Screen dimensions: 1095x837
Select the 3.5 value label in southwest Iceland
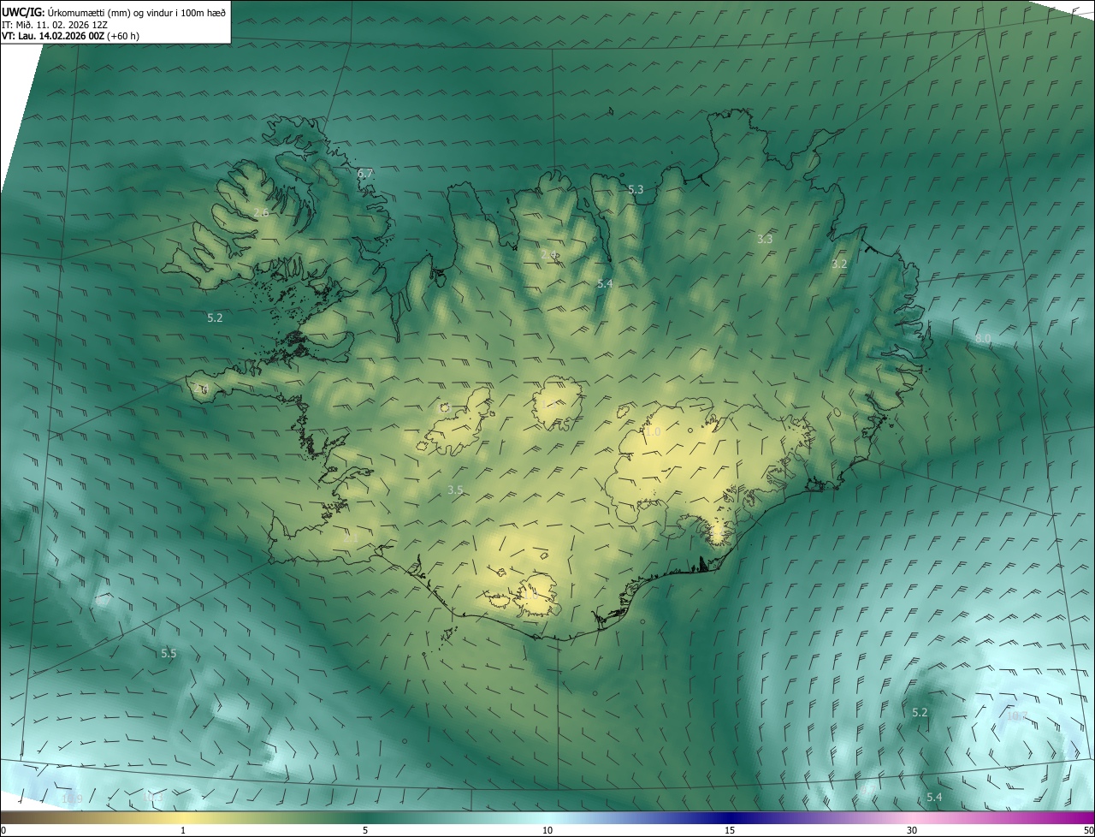point(455,490)
